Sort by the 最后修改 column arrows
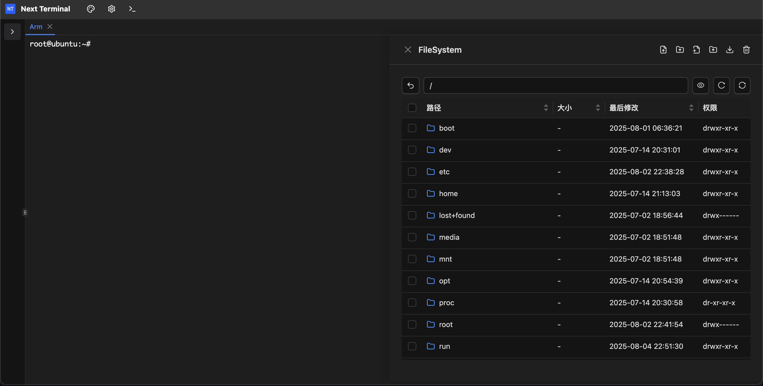 [x=691, y=108]
